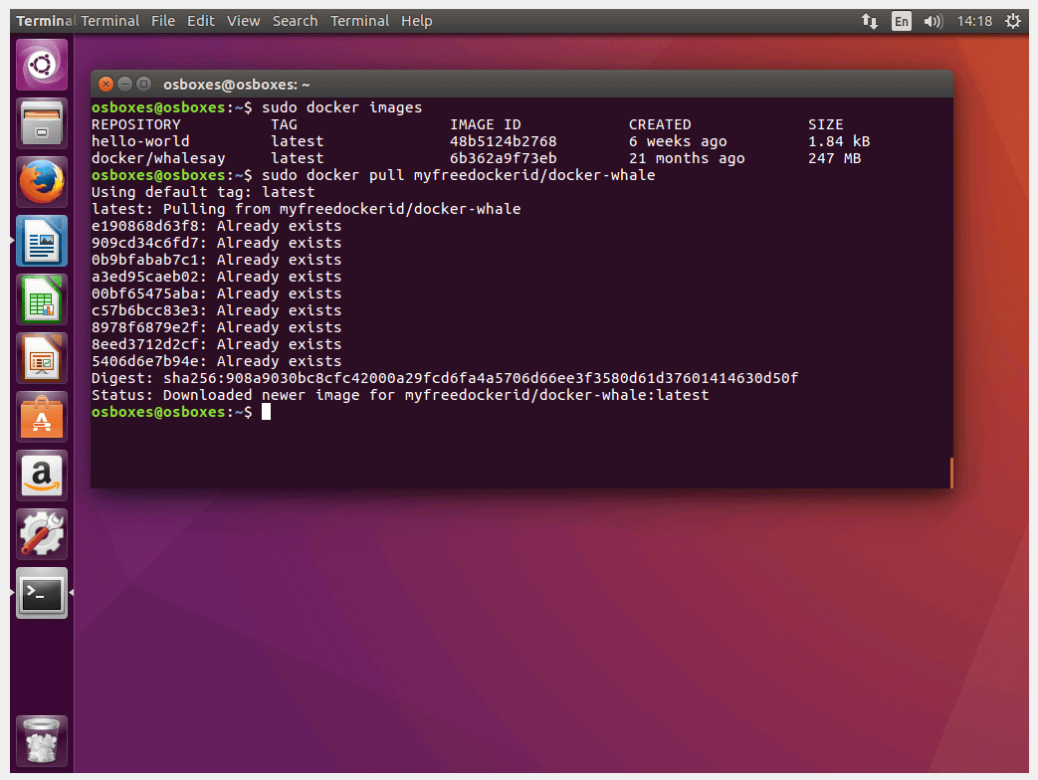Click the '21 months ago' created value
Screen dimensions: 1038x780
click(x=687, y=159)
